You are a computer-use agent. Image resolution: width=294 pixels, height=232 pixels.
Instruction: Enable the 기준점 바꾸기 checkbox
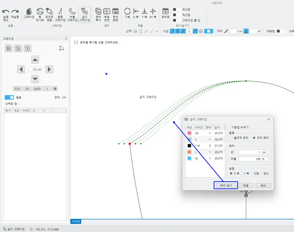[x=229, y=127]
